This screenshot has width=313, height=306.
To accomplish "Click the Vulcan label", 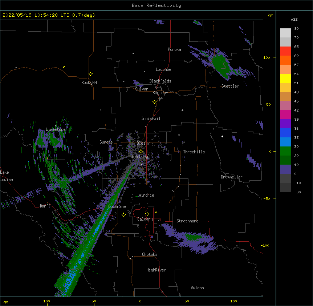I will [x=197, y=288].
